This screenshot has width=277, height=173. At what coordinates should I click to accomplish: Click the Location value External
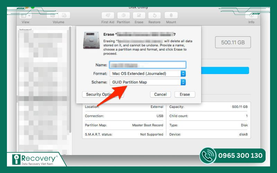pyautogui.click(x=157, y=107)
